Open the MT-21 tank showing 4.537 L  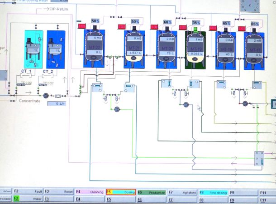[x=134, y=48]
